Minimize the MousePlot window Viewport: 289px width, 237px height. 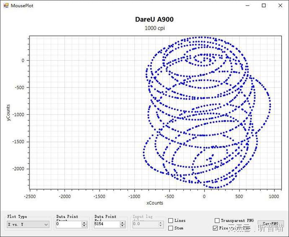pyautogui.click(x=245, y=5)
